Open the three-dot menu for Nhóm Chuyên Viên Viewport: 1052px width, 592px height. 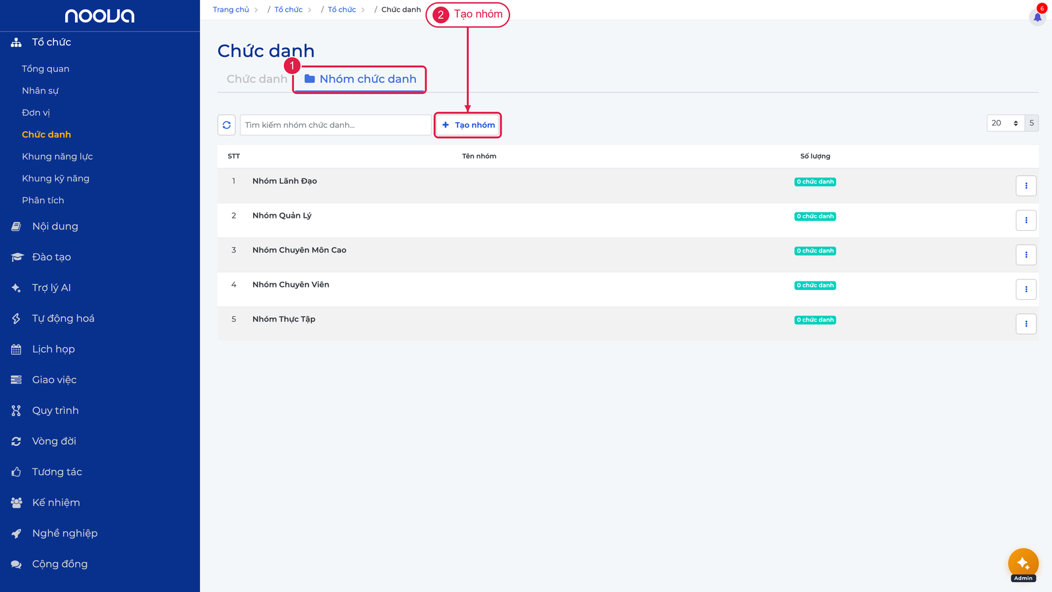point(1026,289)
